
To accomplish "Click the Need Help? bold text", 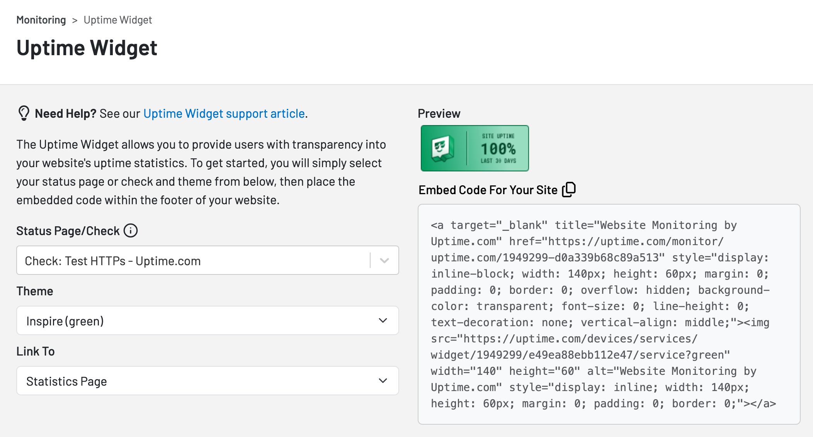I will tap(65, 113).
